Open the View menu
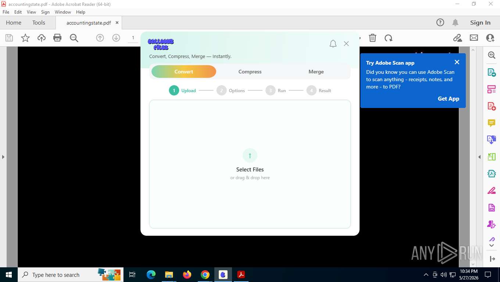Viewport: 500px width, 282px height. click(x=32, y=12)
